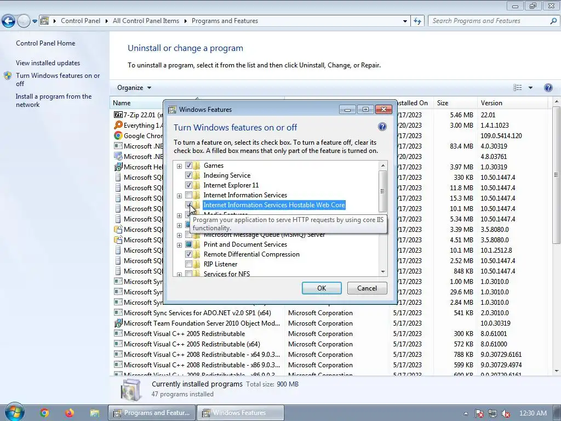Click the change view icon in toolbar

tap(517, 88)
